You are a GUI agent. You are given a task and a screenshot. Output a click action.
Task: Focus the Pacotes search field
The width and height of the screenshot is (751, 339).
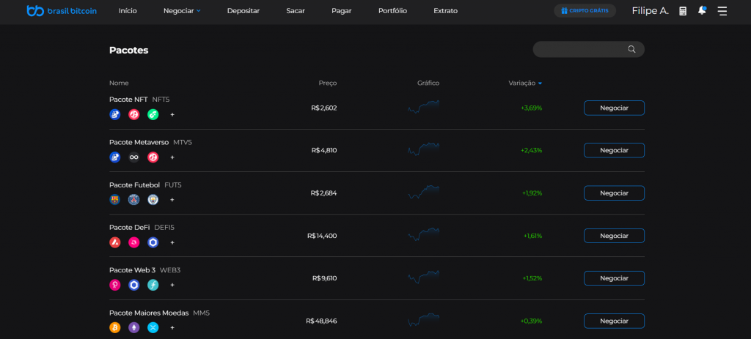pyautogui.click(x=589, y=49)
